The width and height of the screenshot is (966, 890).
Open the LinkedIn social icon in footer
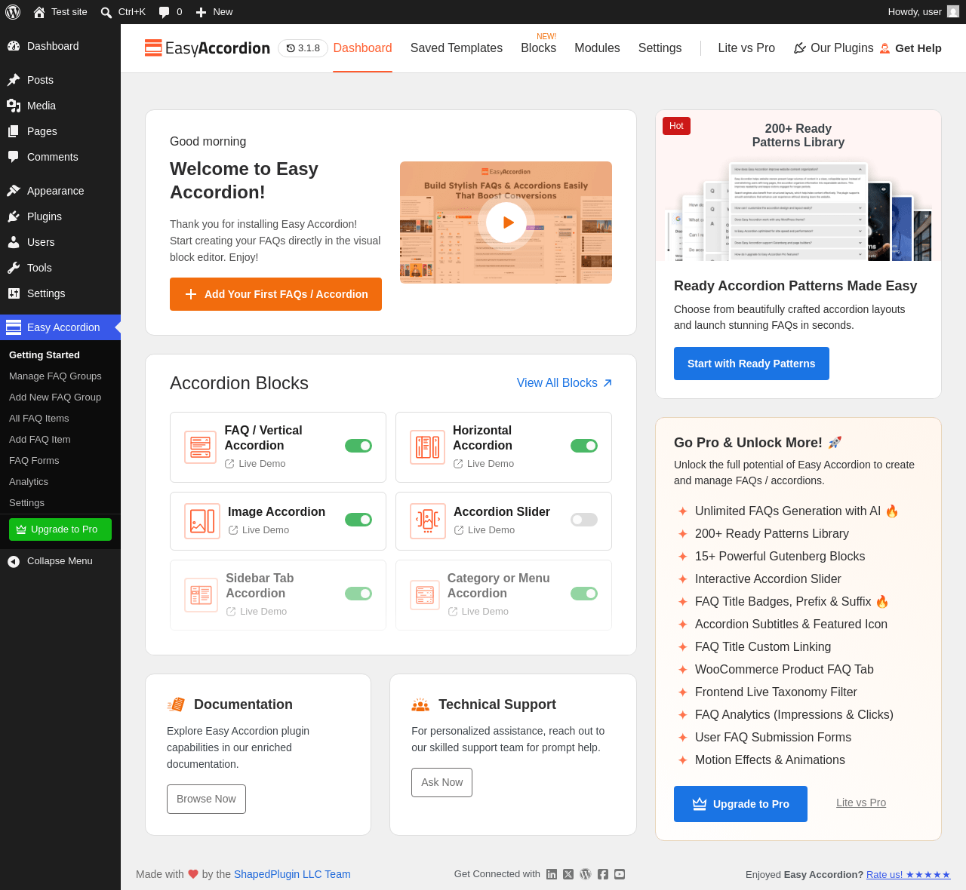pos(552,874)
